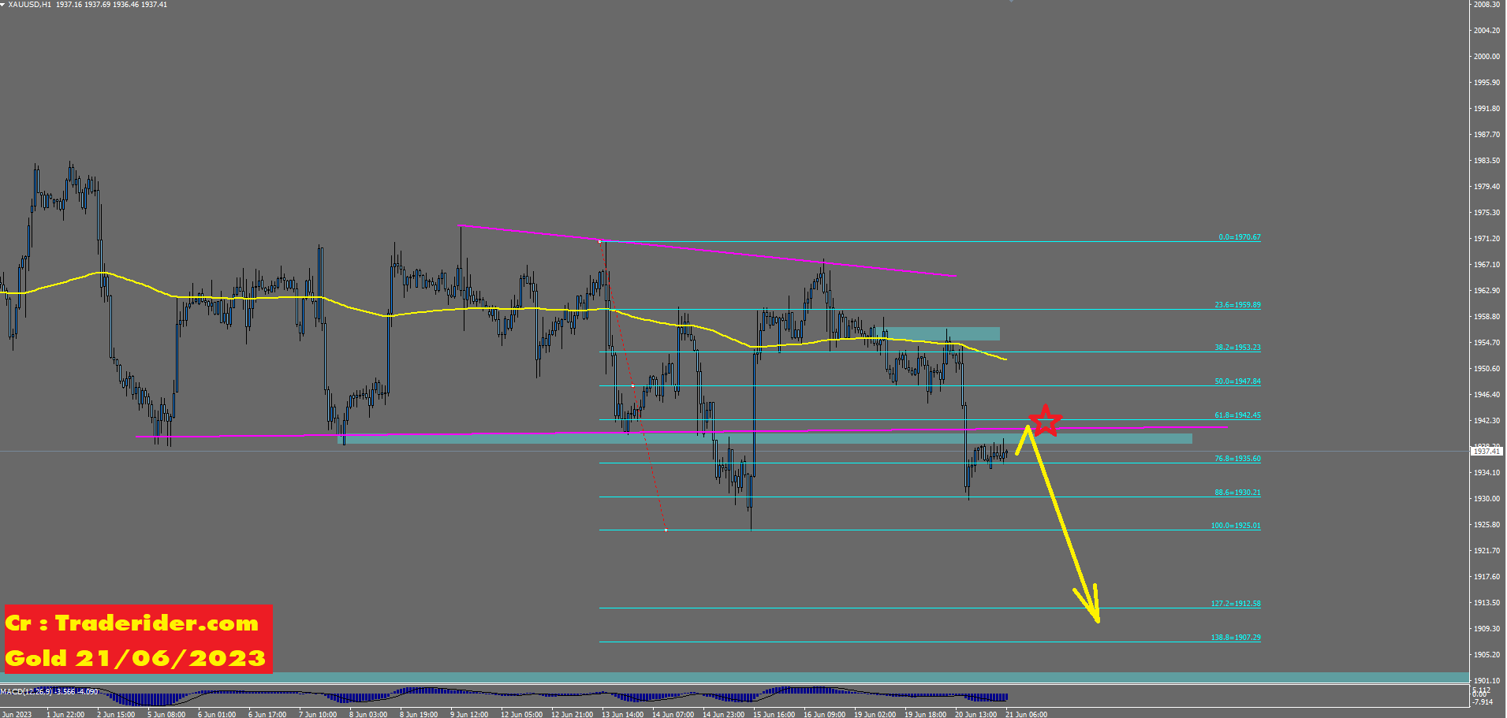Click the 2000.00 price axis label
The width and height of the screenshot is (1507, 718).
[1486, 57]
